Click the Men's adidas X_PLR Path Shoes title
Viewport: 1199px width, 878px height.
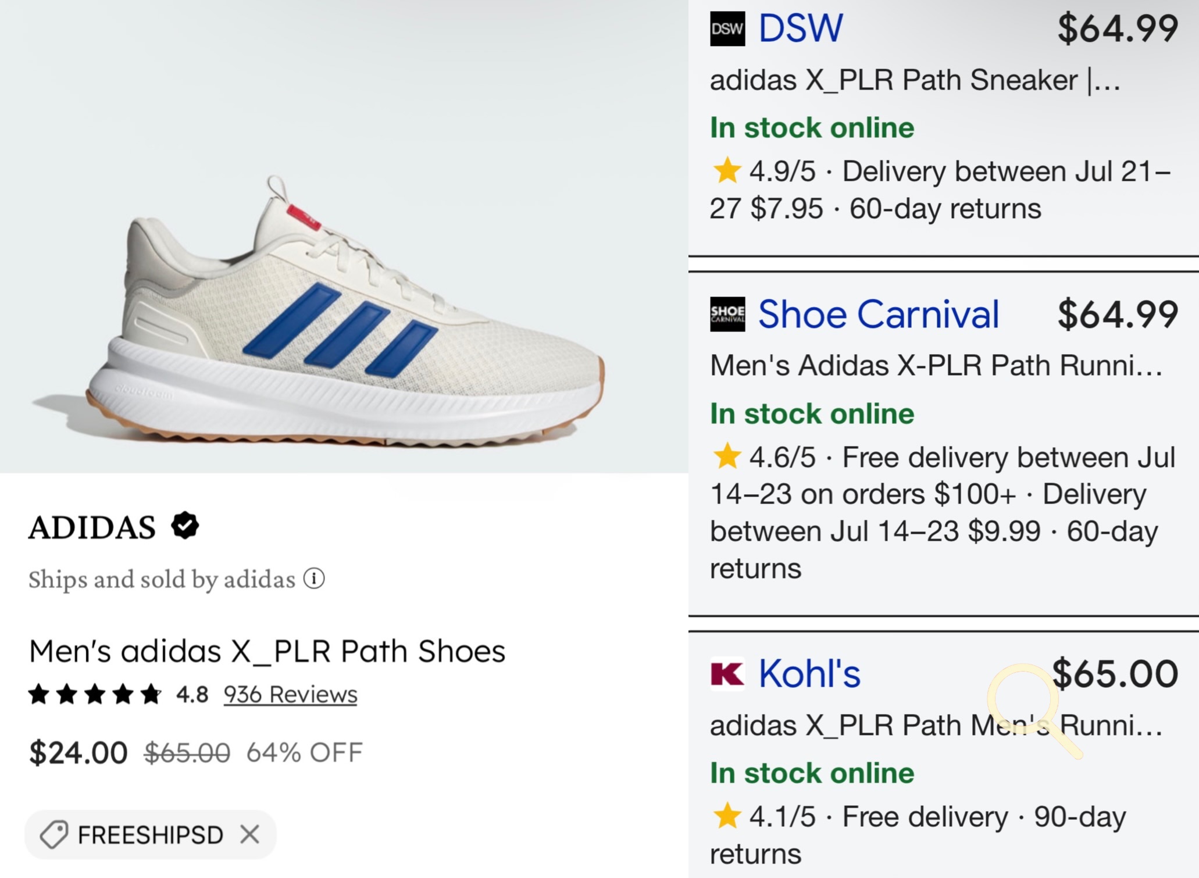coord(267,651)
